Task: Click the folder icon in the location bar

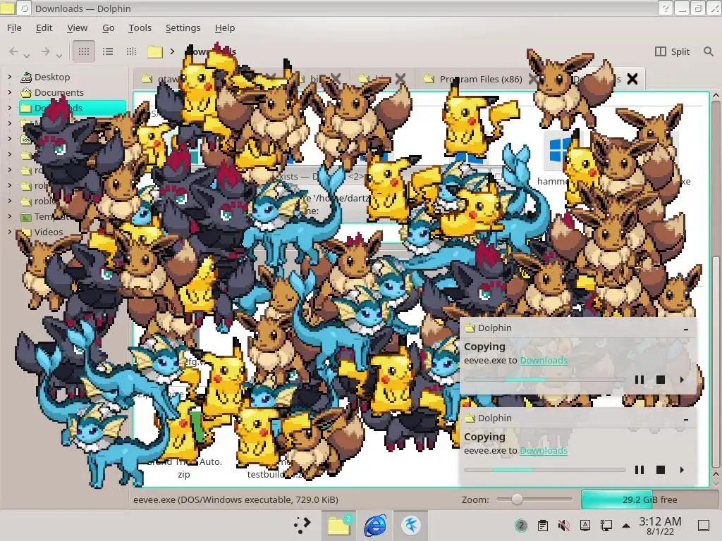Action: coord(155,51)
